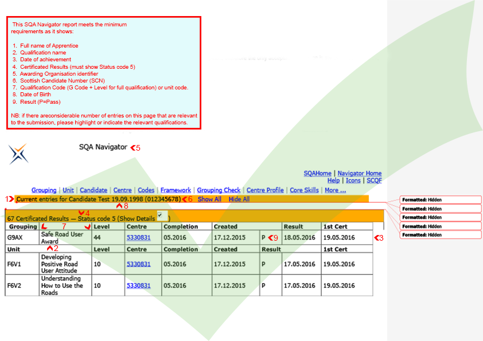Viewport: 483px width, 341px height.
Task: Click the Unit column header
Action: (14, 249)
